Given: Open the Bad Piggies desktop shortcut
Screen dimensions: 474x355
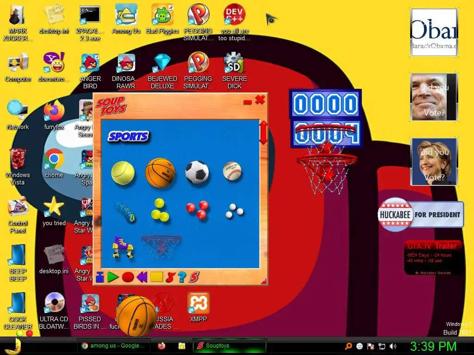Looking at the screenshot, I should click(x=162, y=19).
